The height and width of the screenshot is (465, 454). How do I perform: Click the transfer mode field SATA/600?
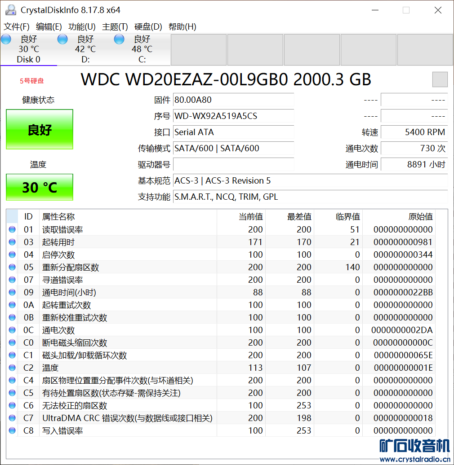click(233, 148)
